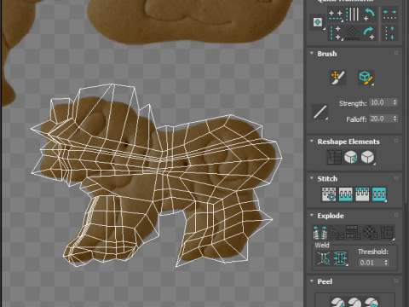
Task: Rotate selection 90 degrees counterclockwise
Action: (x=369, y=14)
